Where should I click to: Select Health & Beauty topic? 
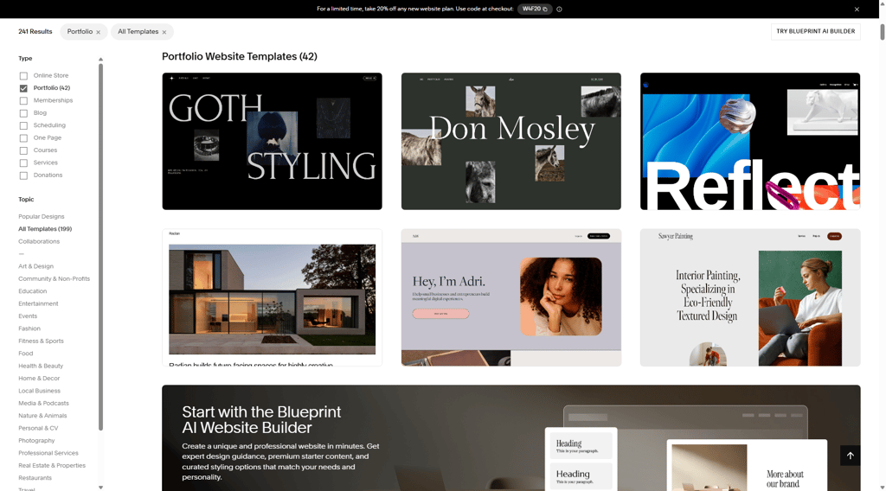pos(41,366)
